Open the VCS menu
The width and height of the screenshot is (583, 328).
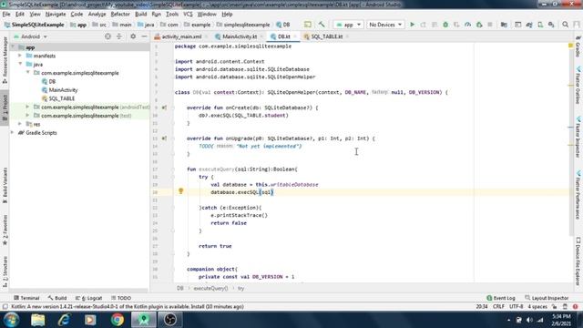tap(188, 15)
